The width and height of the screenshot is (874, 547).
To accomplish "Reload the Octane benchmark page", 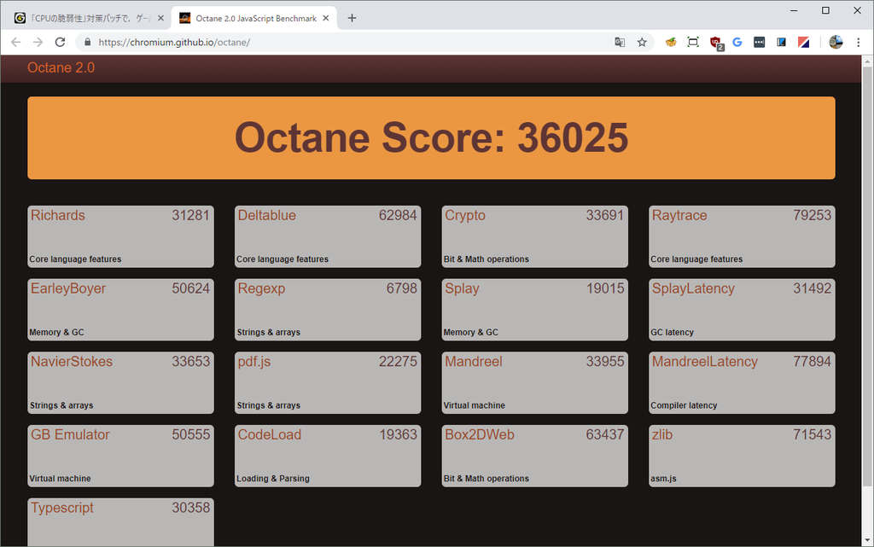I will 61,43.
